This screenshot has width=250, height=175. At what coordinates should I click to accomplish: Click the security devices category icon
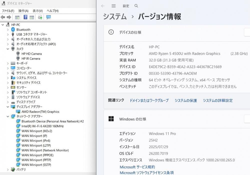(13, 83)
